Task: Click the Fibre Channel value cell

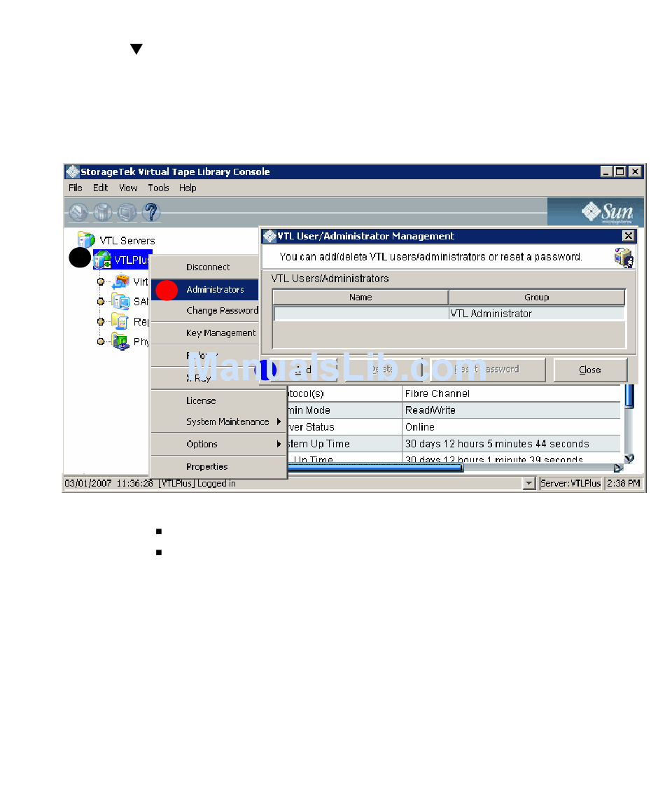Action: (x=511, y=393)
